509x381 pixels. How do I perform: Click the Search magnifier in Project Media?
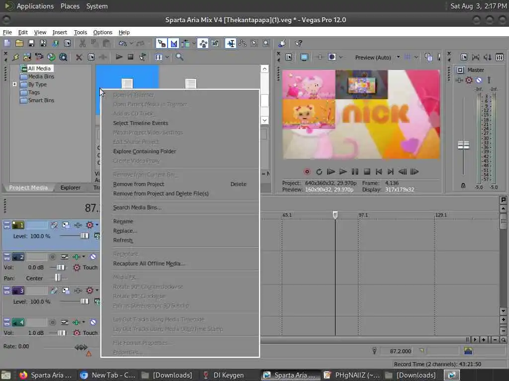[179, 57]
